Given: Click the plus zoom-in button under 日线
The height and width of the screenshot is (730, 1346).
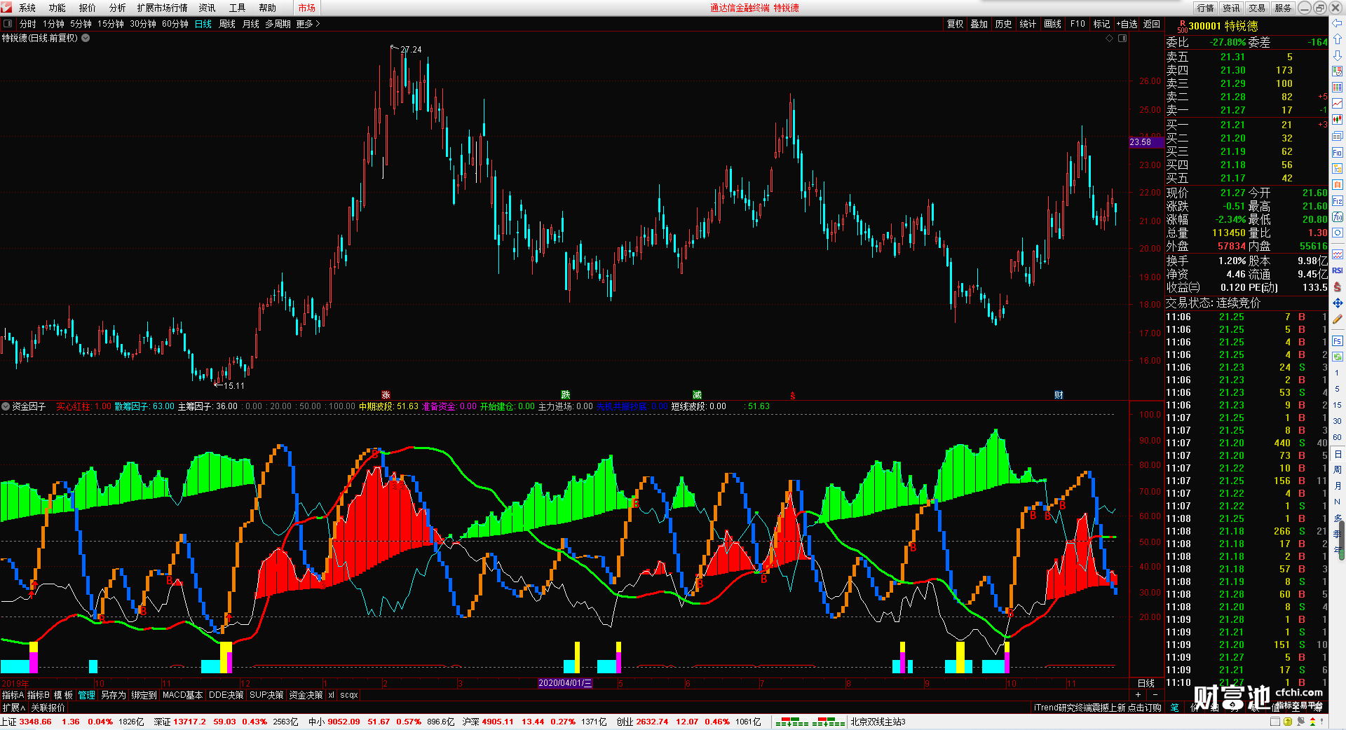Looking at the screenshot, I should click(x=1138, y=694).
